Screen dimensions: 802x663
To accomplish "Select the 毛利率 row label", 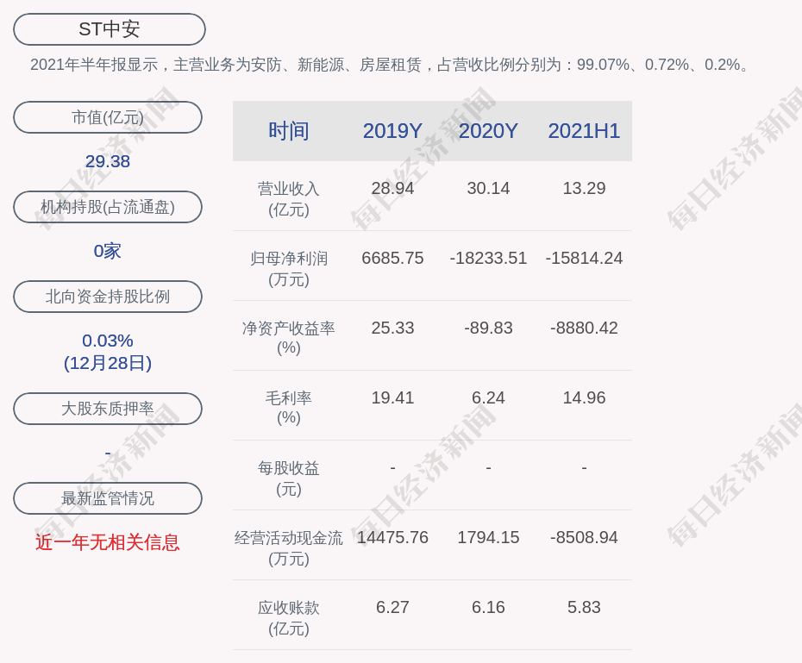I will [289, 407].
